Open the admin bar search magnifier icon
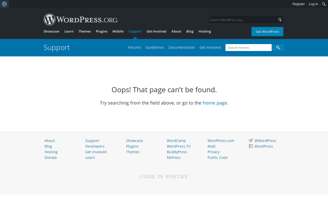The image size is (328, 205). pyautogui.click(x=324, y=4)
